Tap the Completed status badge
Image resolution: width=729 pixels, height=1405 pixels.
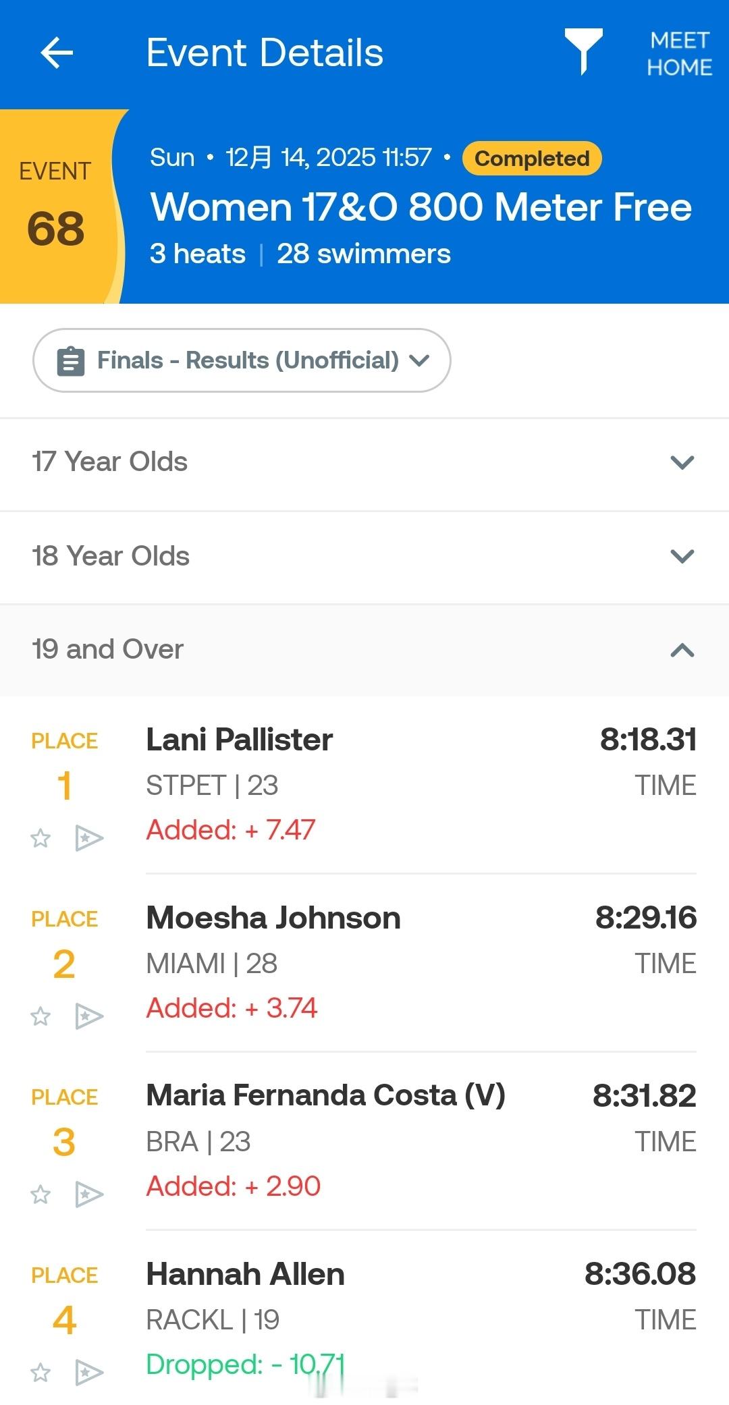point(532,159)
